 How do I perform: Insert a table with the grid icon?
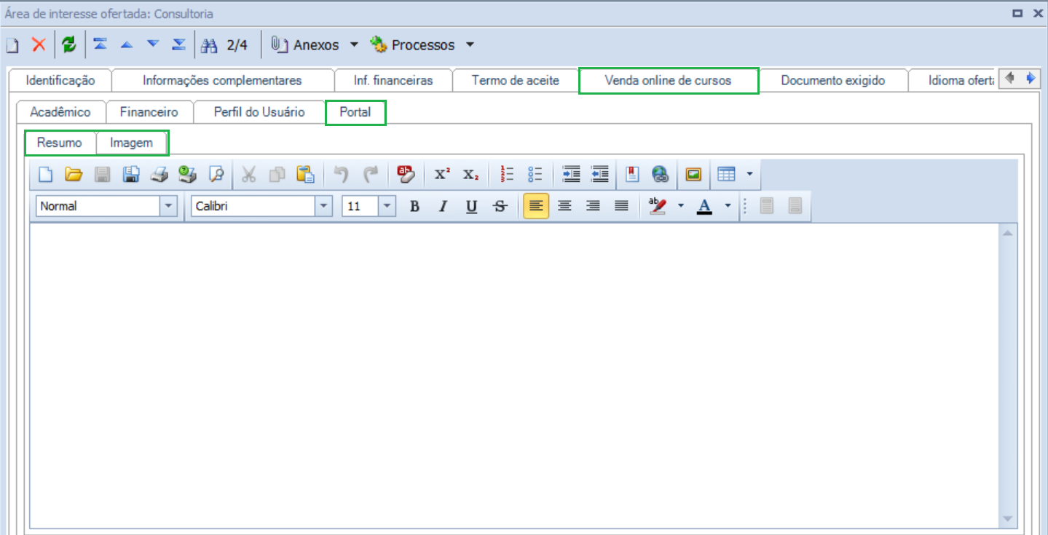click(x=726, y=174)
